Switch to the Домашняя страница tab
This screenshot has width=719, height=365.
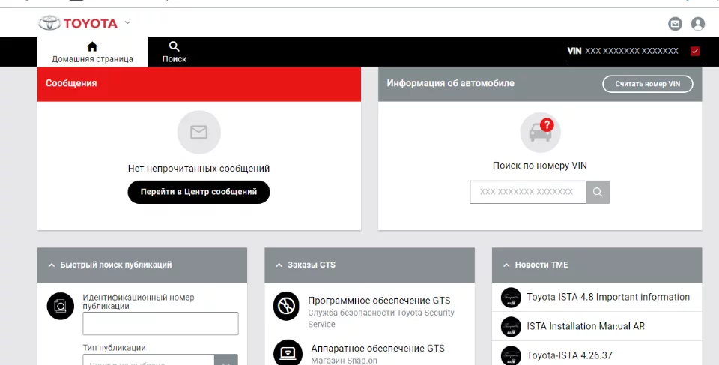point(92,52)
